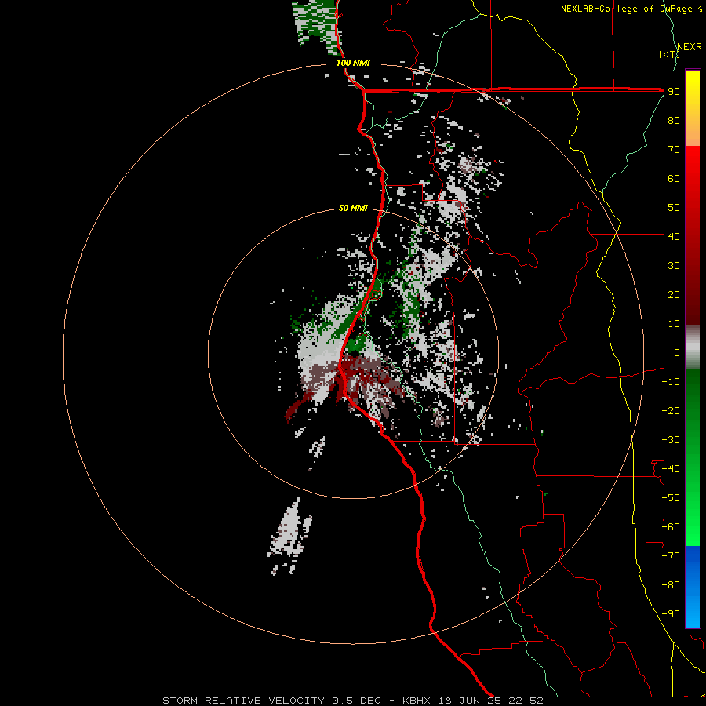
Task: Select the 30 knot value on colorbar
Action: 674,266
